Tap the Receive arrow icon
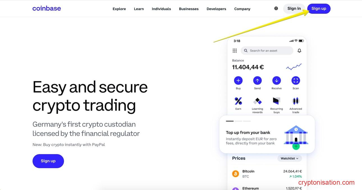The height and width of the screenshot is (190, 362). coord(276,81)
